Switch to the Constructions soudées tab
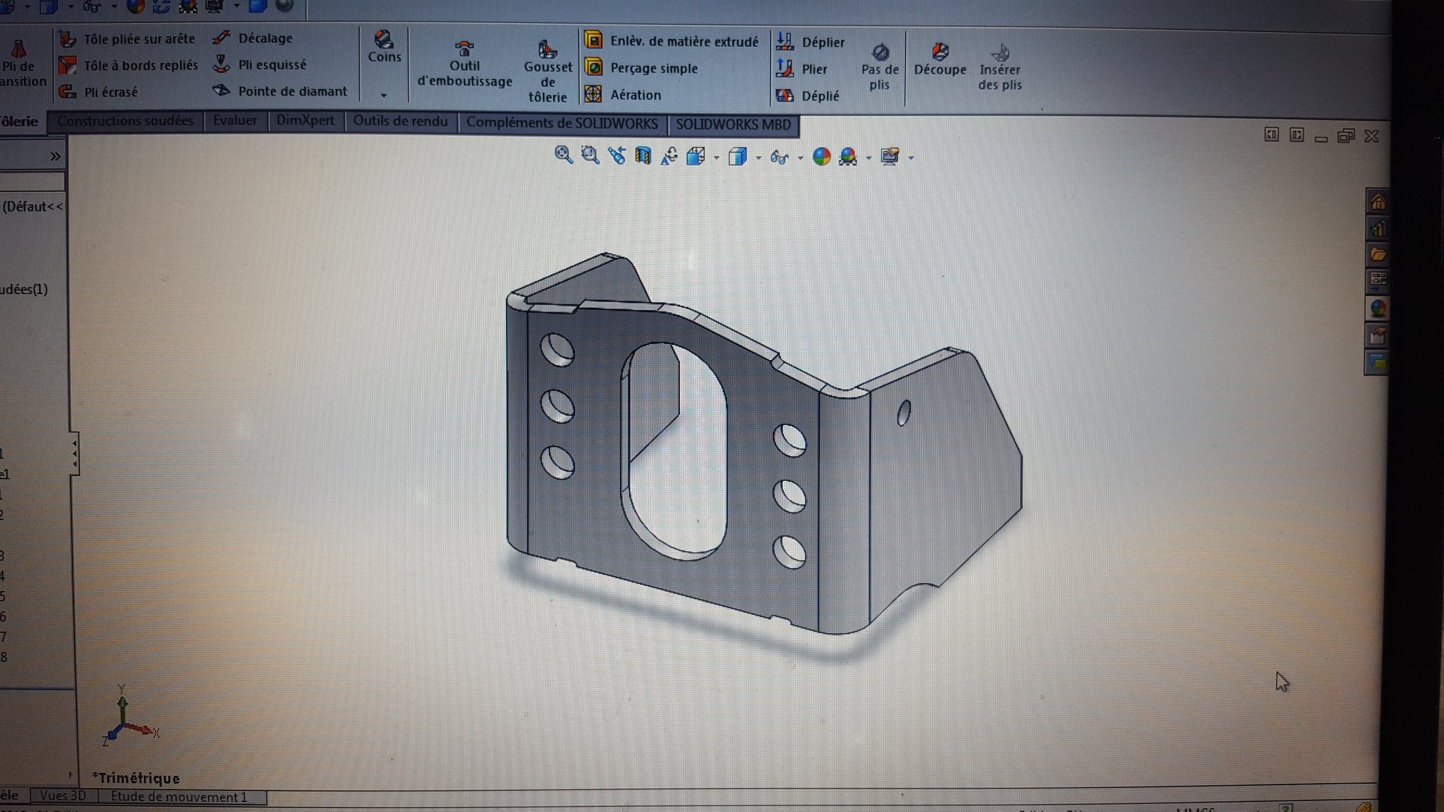This screenshot has width=1444, height=812. pyautogui.click(x=125, y=121)
